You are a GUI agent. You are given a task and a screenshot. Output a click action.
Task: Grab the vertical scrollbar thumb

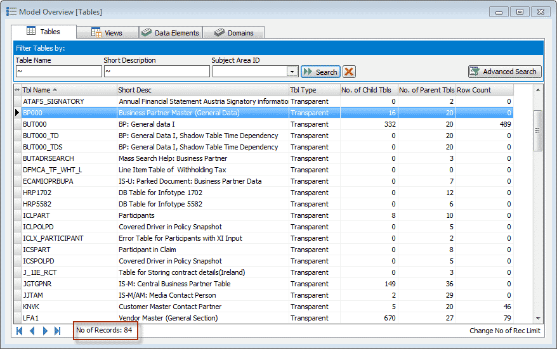coord(537,130)
